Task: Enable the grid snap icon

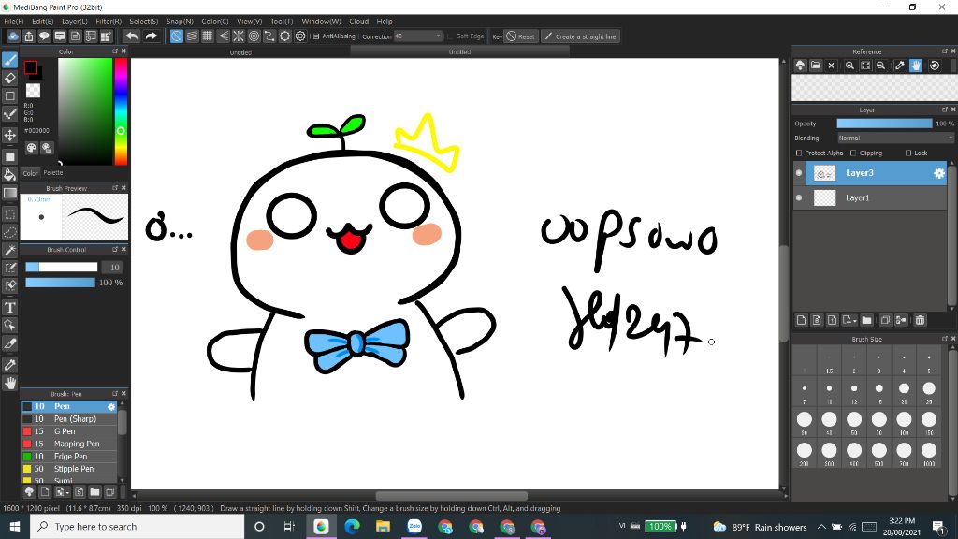Action: pos(207,36)
